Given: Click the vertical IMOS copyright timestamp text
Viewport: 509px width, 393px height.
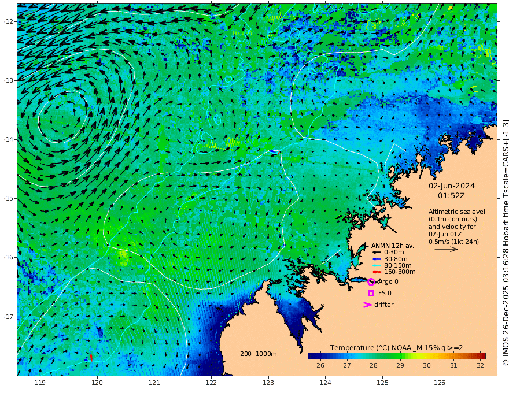Looking at the screenshot, I should [x=506, y=243].
